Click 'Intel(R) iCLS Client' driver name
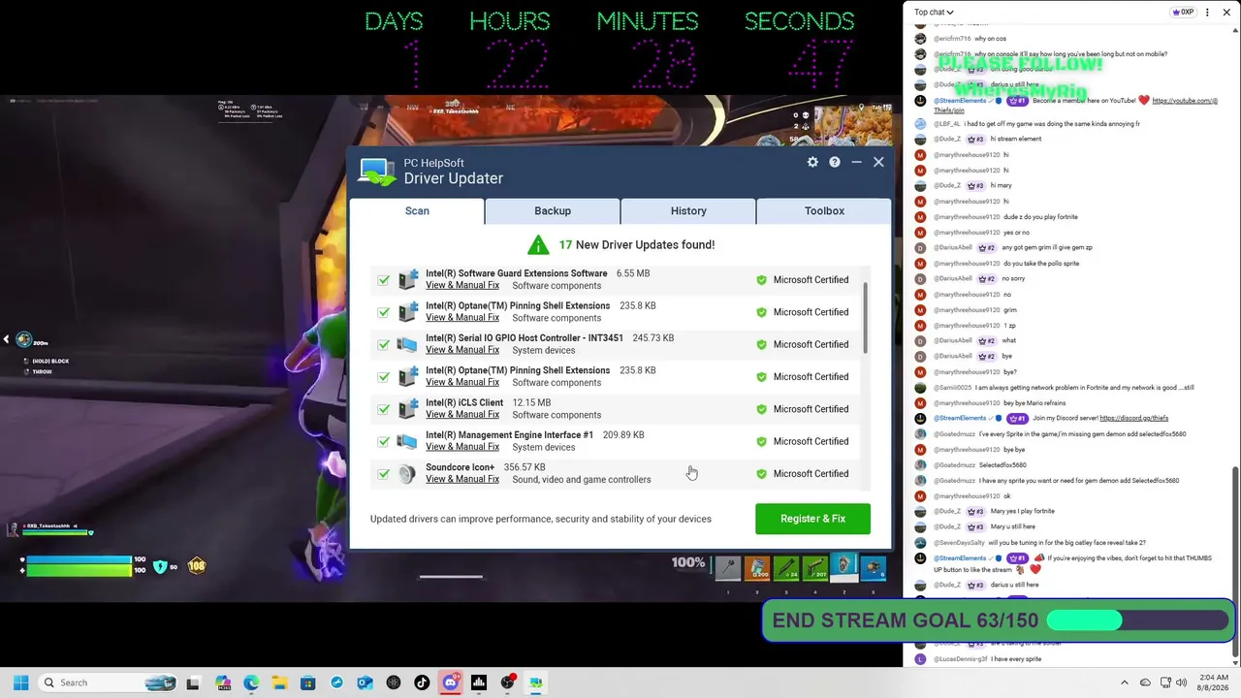Viewport: 1241px width, 698px height. pos(464,402)
